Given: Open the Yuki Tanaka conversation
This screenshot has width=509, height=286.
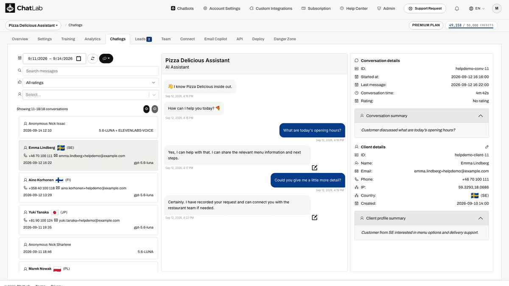Looking at the screenshot, I should tap(88, 220).
